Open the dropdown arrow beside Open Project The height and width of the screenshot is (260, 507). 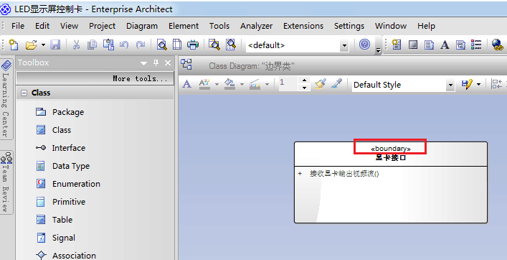click(x=43, y=45)
